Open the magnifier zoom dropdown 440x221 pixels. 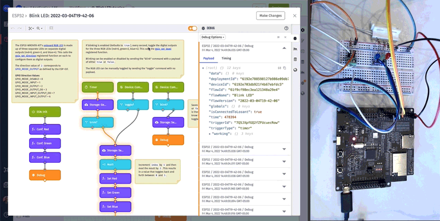39,29
